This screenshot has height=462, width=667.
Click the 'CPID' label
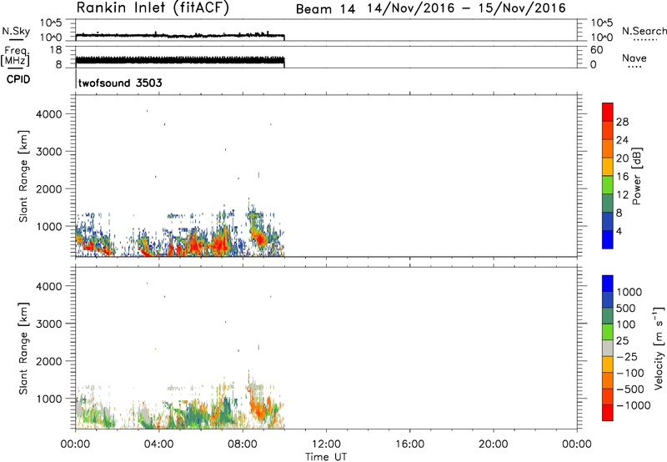[18, 79]
